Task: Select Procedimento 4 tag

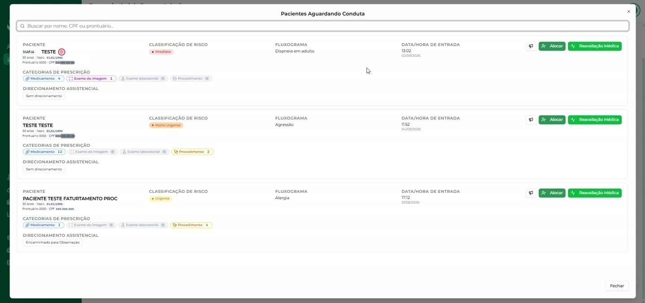Action: coord(191,225)
